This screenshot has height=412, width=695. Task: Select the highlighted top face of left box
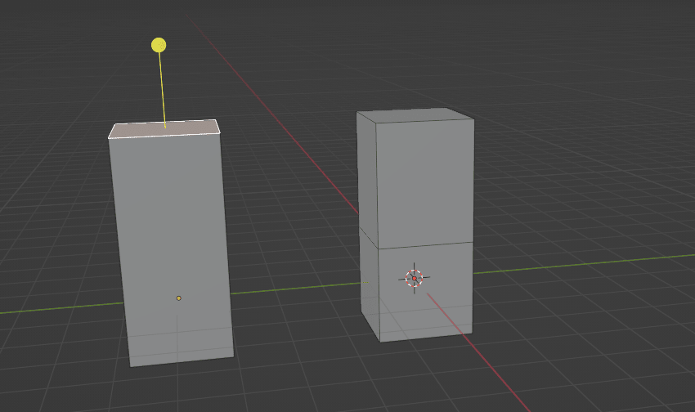(x=164, y=129)
